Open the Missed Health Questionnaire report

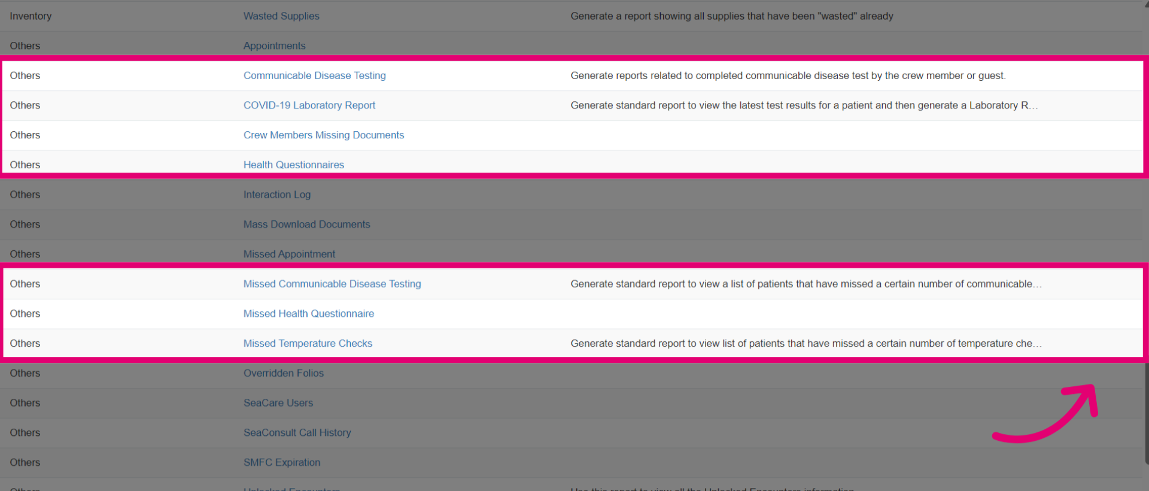click(x=309, y=314)
